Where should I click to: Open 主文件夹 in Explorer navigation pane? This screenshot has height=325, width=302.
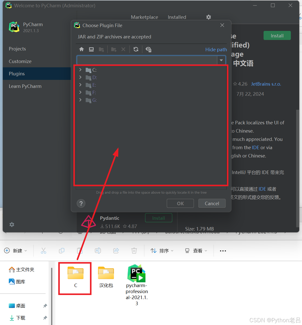coord(22,269)
